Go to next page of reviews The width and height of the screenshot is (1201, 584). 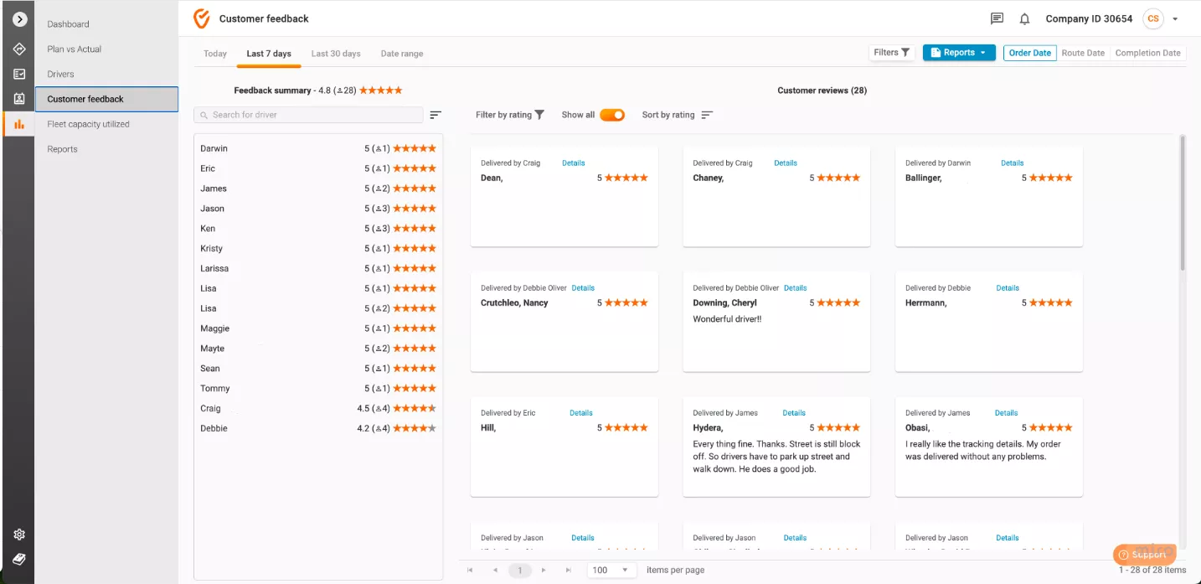click(544, 570)
